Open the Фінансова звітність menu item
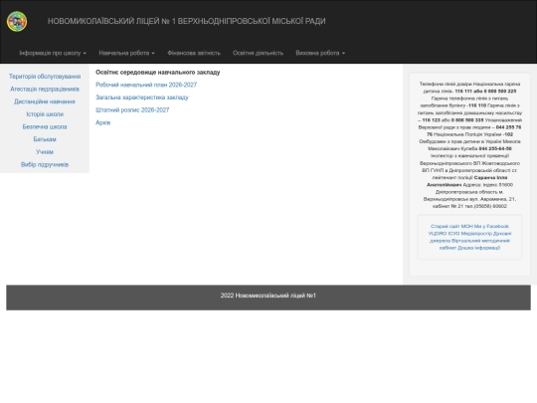This screenshot has width=537, height=403. (x=194, y=53)
